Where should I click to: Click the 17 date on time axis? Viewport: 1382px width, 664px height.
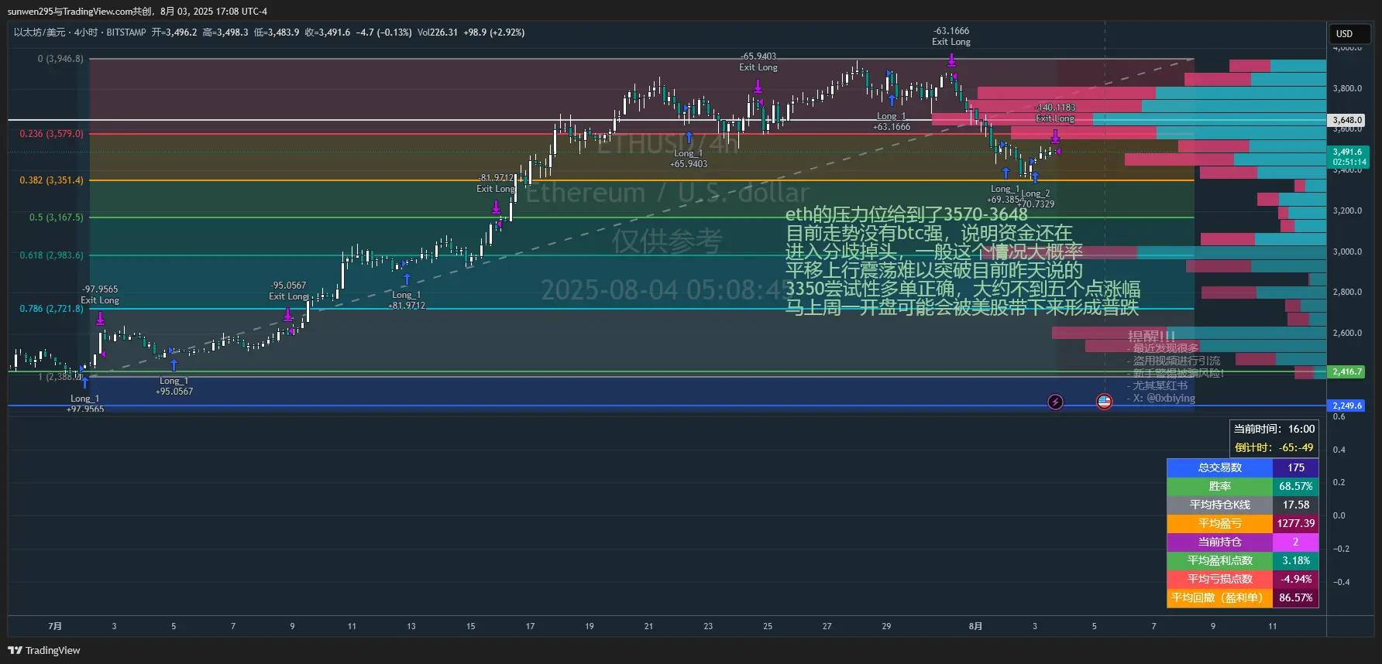530,626
